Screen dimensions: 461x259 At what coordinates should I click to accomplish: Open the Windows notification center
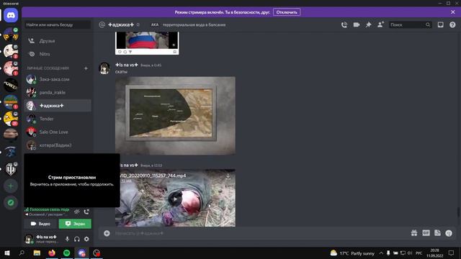click(452, 253)
